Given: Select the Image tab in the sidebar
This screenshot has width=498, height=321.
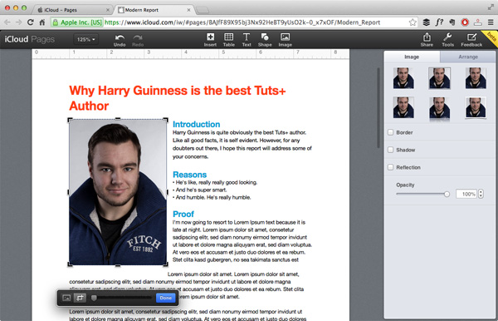Looking at the screenshot, I should (x=412, y=57).
